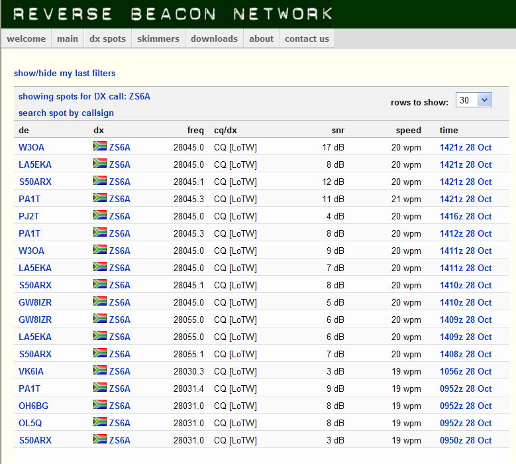Switch to the main tab
The image size is (516, 464).
pos(68,38)
